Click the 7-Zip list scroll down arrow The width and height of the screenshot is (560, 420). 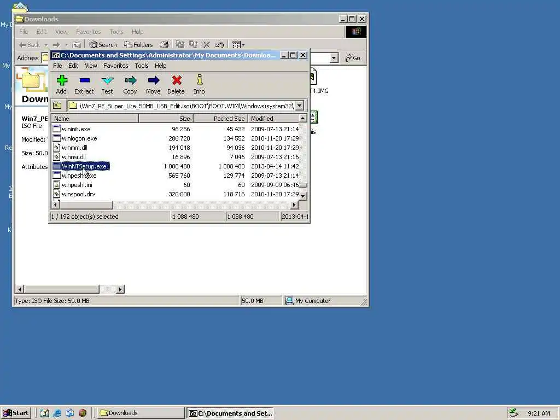coord(303,196)
